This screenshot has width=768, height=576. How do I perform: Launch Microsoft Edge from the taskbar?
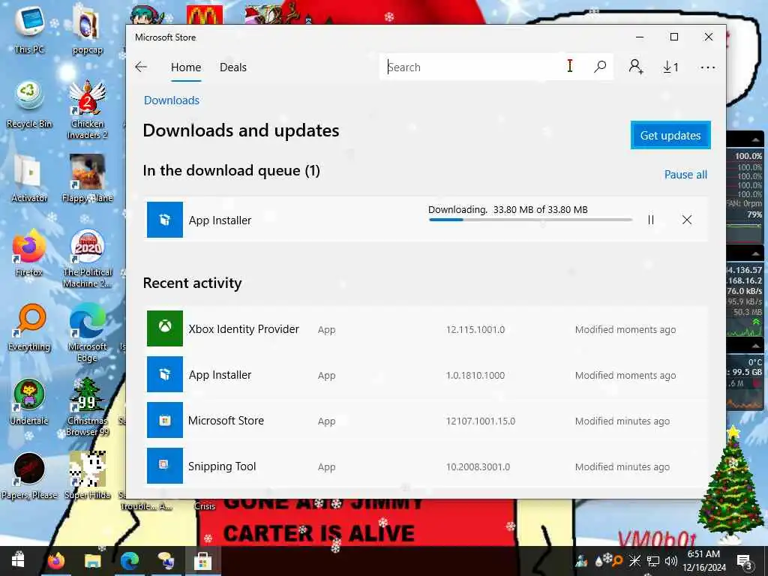pos(129,561)
